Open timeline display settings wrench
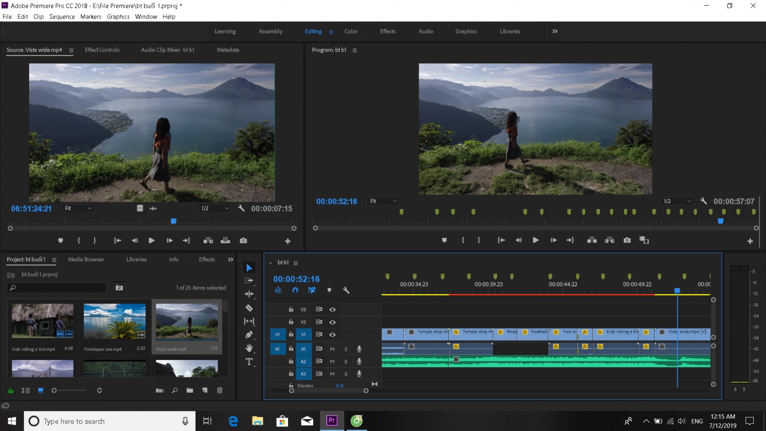766x431 pixels. [346, 290]
